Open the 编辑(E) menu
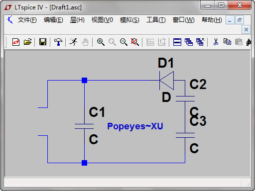This screenshot has width=255, height=191. (x=53, y=20)
